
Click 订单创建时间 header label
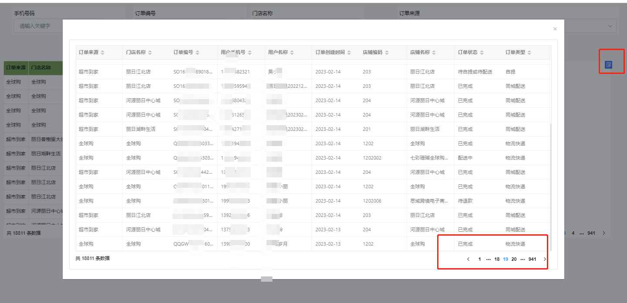330,53
